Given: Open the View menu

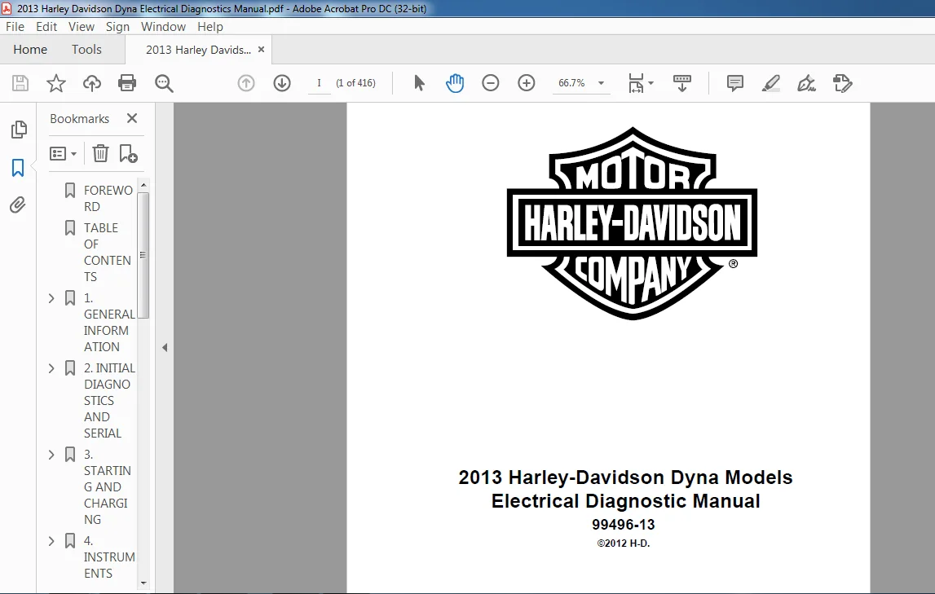Looking at the screenshot, I should point(81,27).
